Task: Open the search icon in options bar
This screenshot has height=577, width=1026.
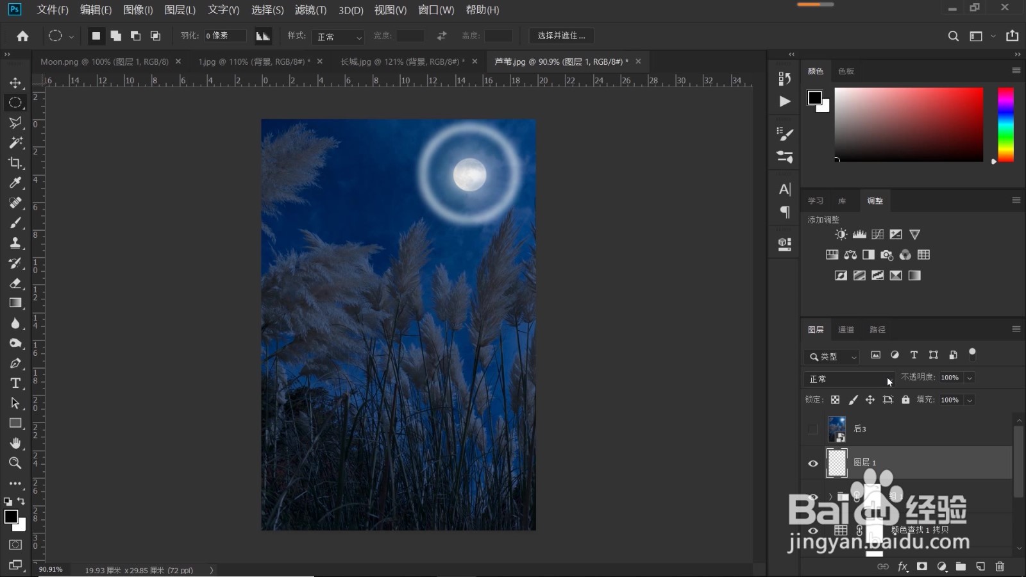Action: 954,36
